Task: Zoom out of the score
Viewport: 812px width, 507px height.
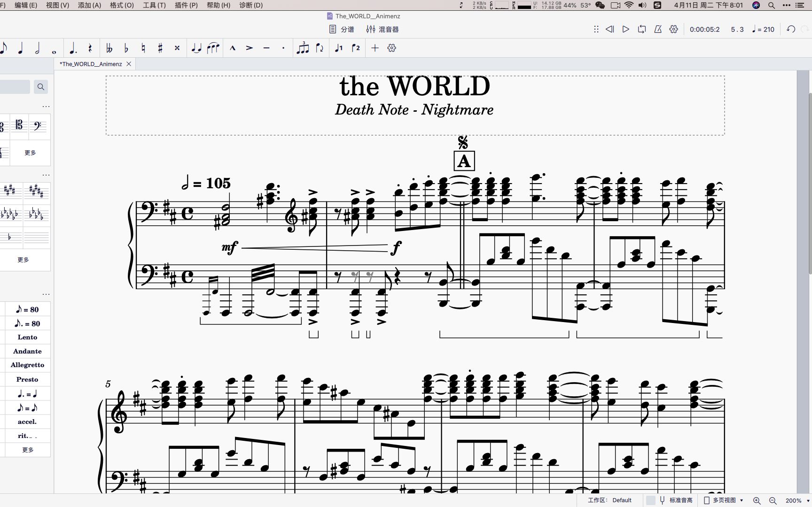Action: click(x=773, y=500)
